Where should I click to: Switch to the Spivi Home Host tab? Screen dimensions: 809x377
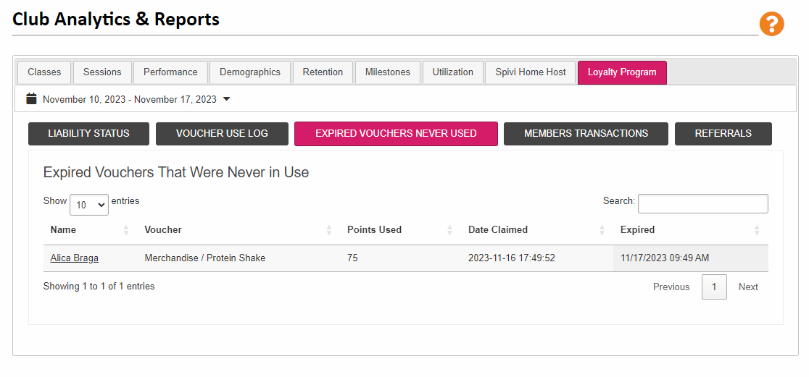tap(531, 72)
